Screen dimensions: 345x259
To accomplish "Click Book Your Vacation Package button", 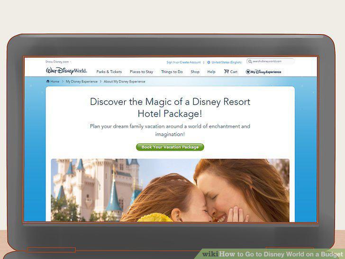I will click(170, 147).
